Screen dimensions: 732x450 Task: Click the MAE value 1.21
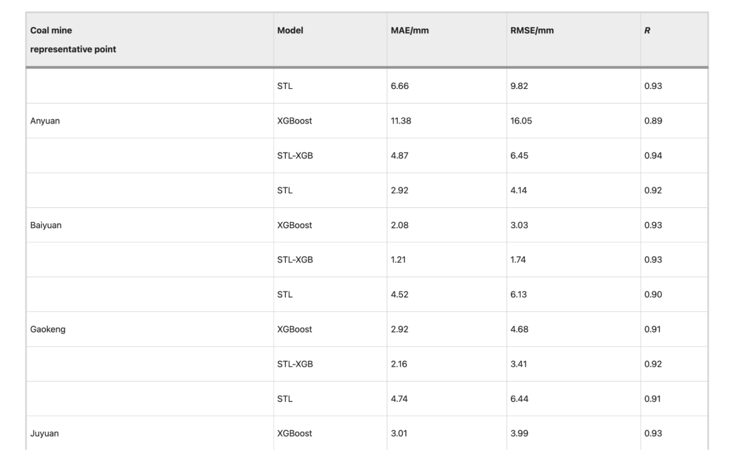[x=398, y=260]
